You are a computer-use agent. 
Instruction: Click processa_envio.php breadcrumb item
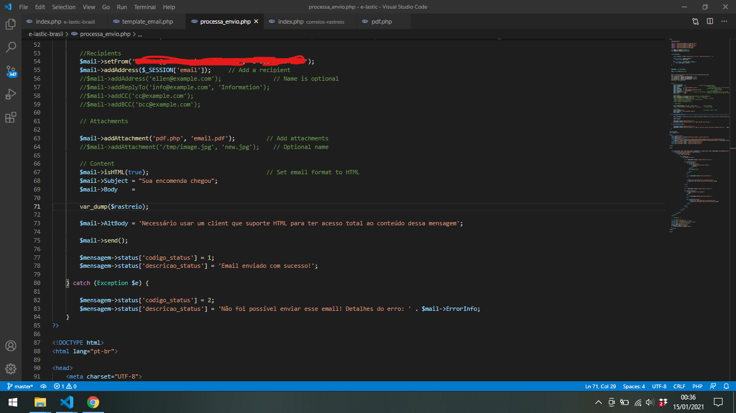tap(101, 34)
